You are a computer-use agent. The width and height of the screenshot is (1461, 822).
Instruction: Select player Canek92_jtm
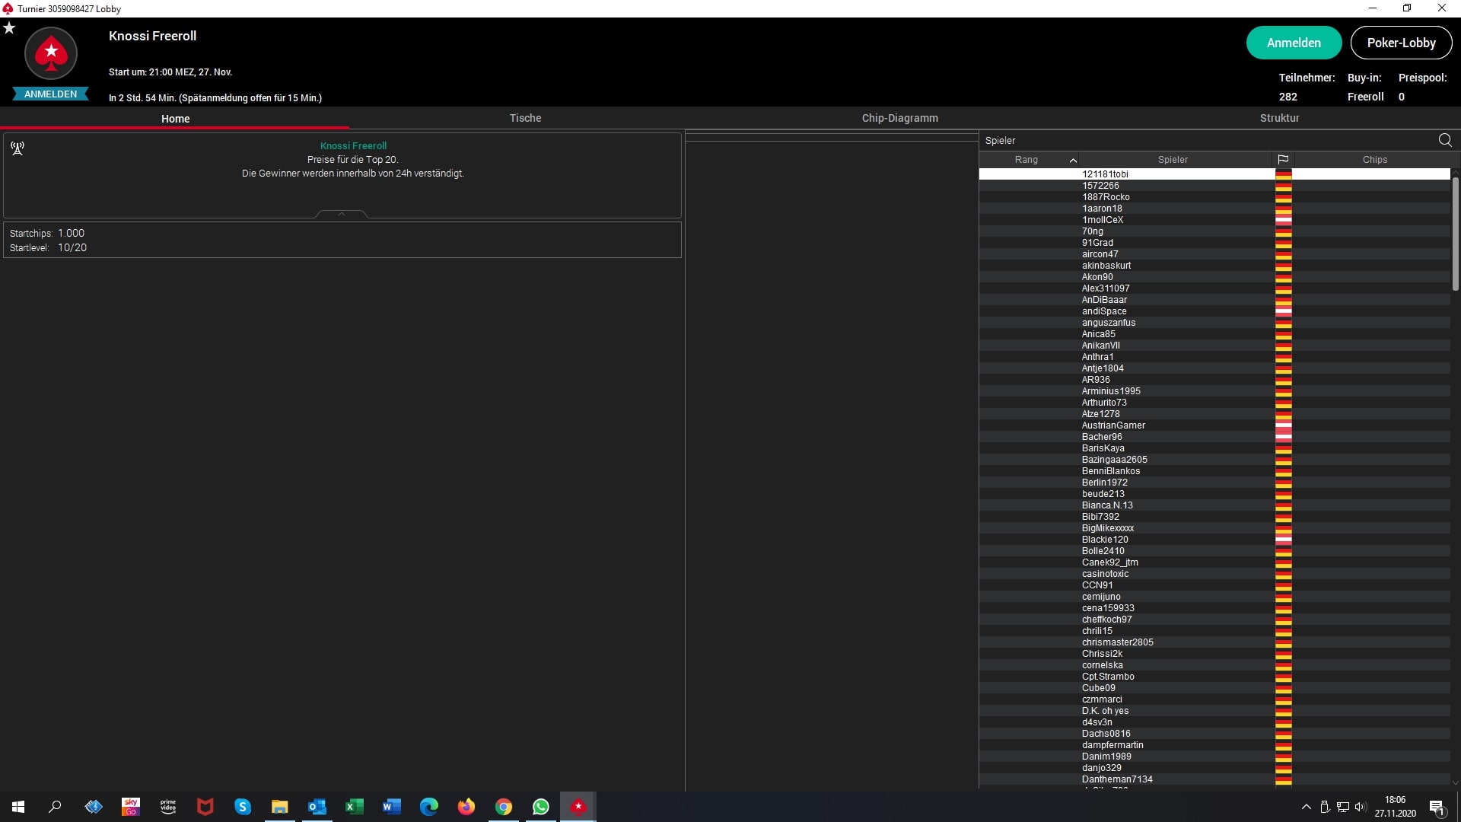pyautogui.click(x=1214, y=562)
